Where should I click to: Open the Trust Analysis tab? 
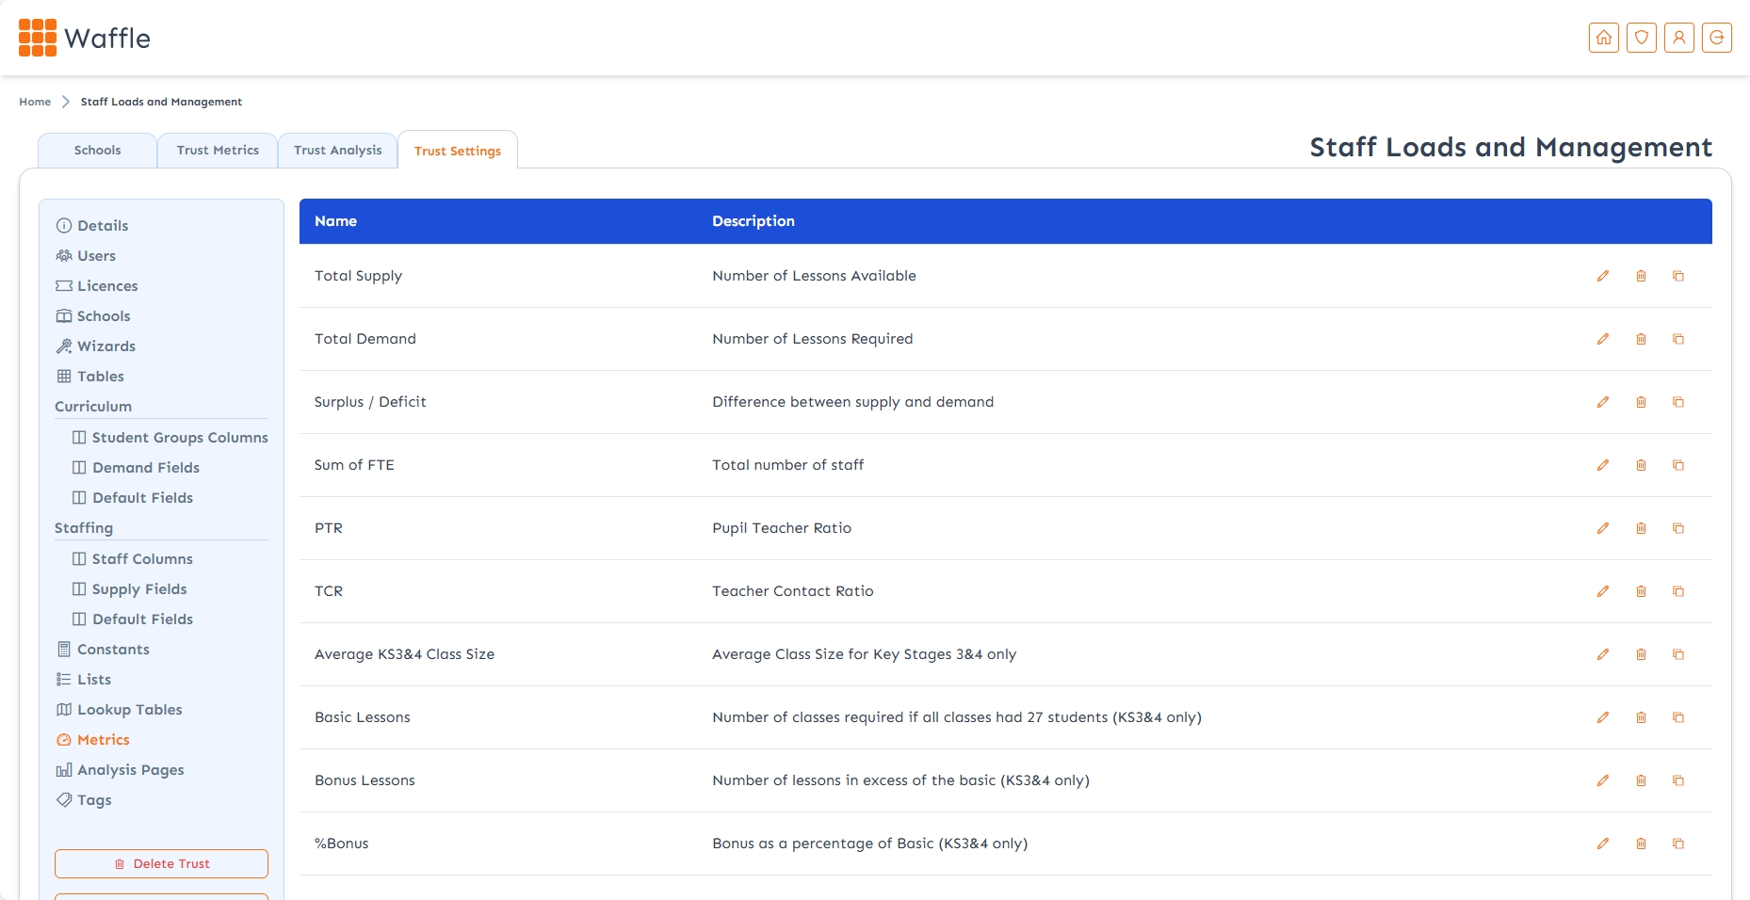(337, 151)
